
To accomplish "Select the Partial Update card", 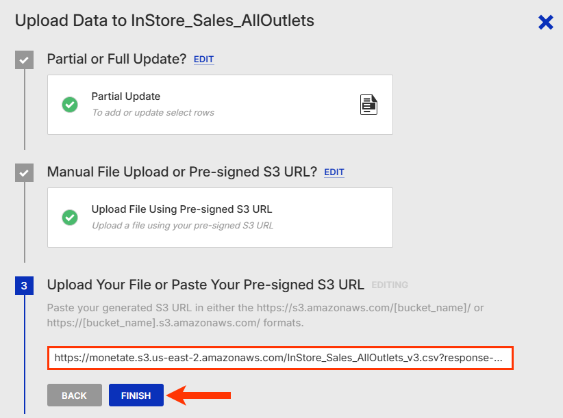I will tap(219, 105).
